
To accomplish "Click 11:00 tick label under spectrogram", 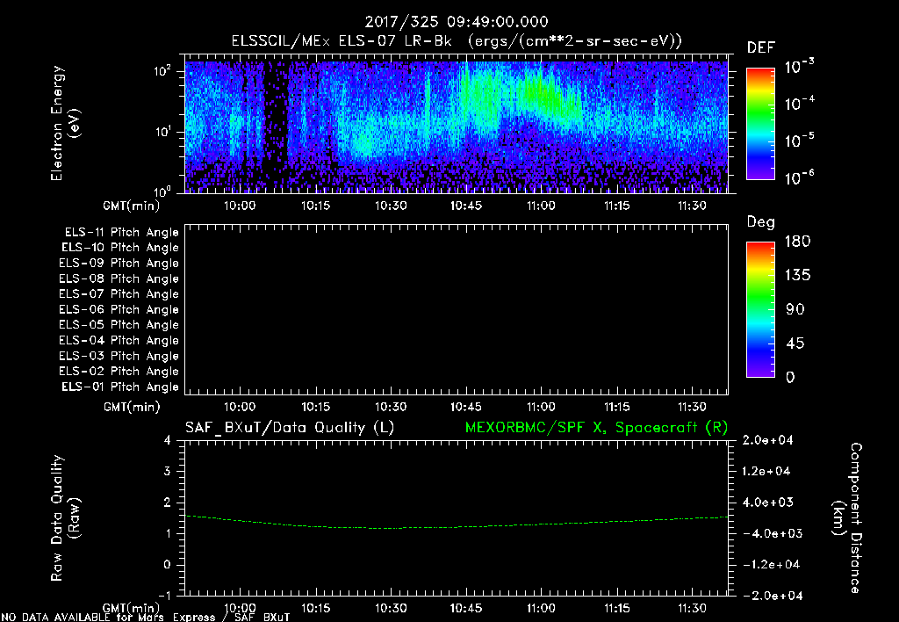I will pos(541,206).
